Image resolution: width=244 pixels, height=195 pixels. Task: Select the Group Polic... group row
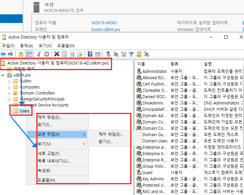click(189, 166)
